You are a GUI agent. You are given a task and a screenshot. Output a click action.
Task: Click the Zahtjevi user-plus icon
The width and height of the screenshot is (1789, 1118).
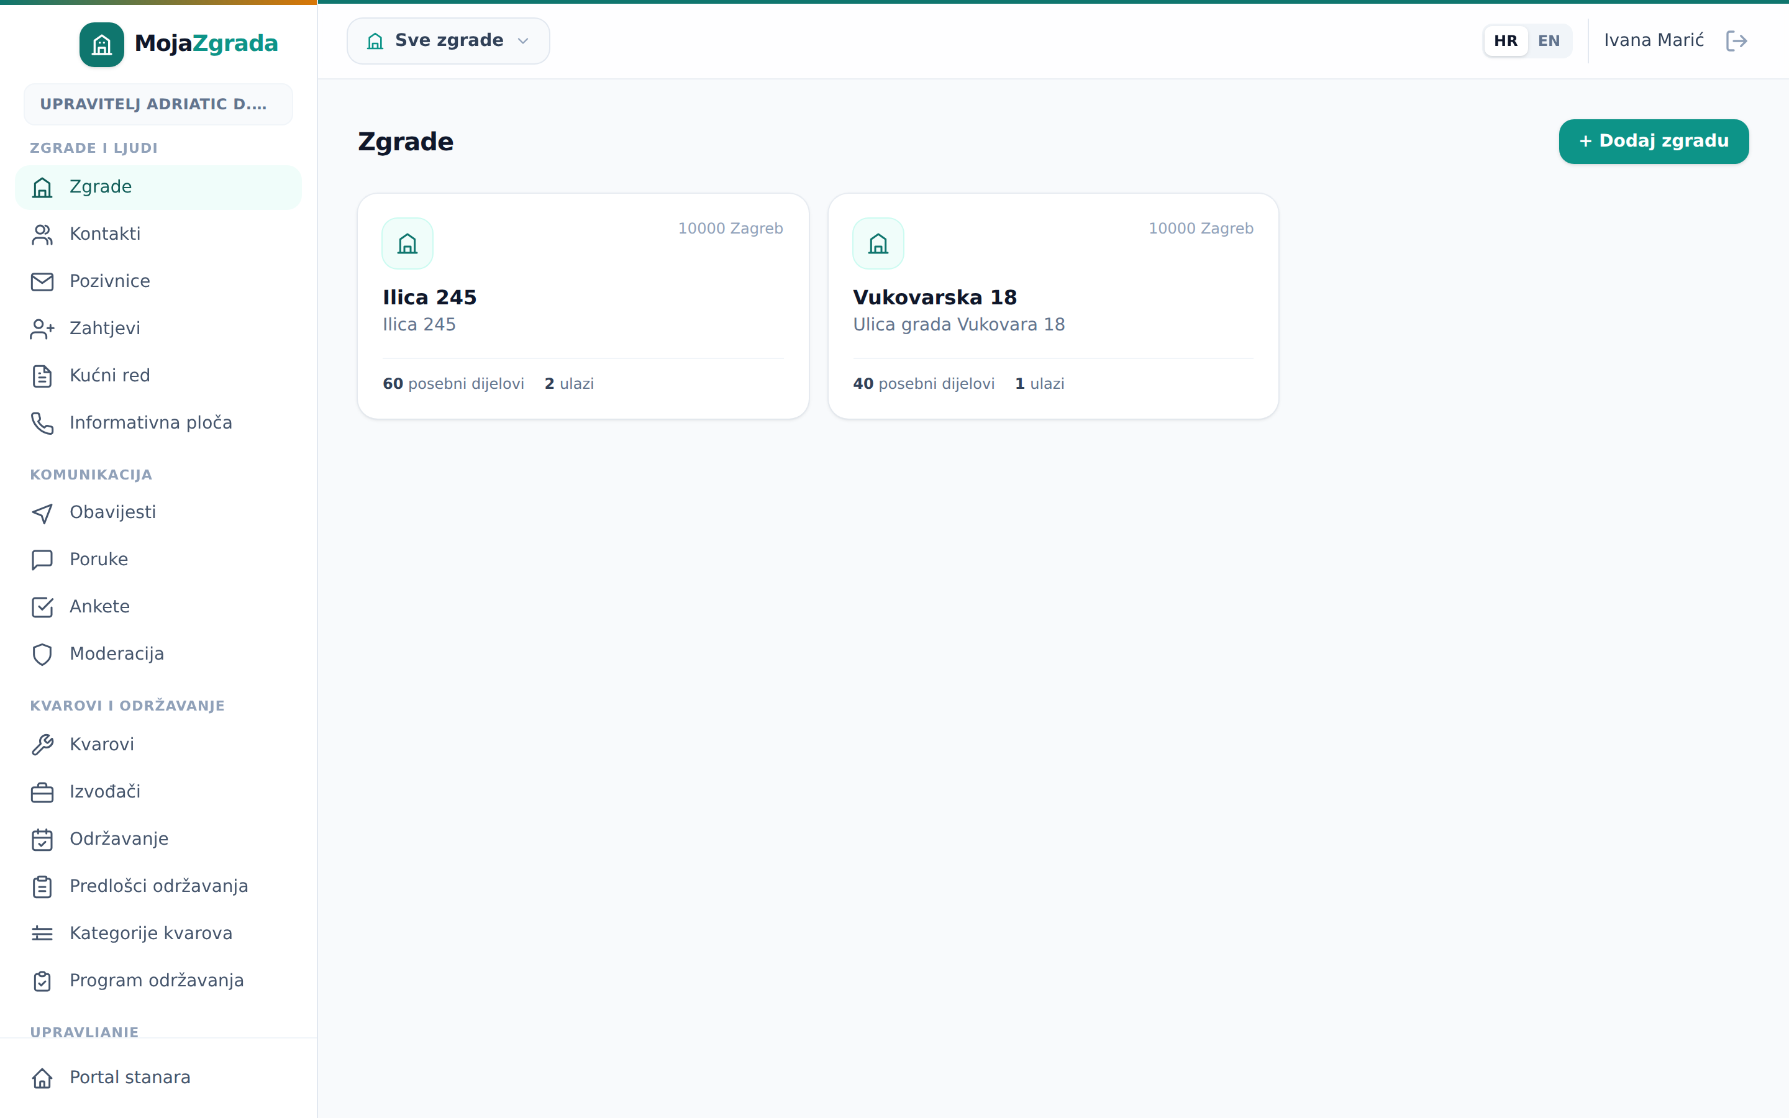(x=42, y=329)
